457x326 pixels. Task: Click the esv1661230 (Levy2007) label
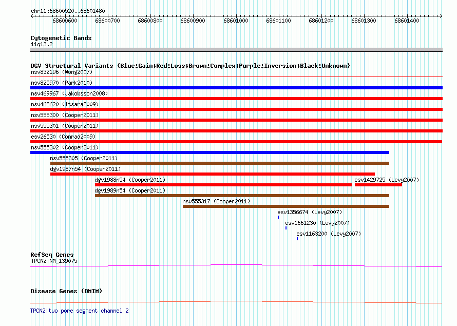pos(317,223)
